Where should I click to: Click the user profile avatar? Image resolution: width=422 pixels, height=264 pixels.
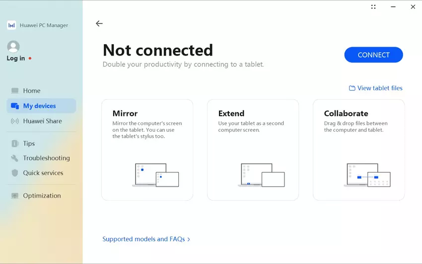(13, 47)
